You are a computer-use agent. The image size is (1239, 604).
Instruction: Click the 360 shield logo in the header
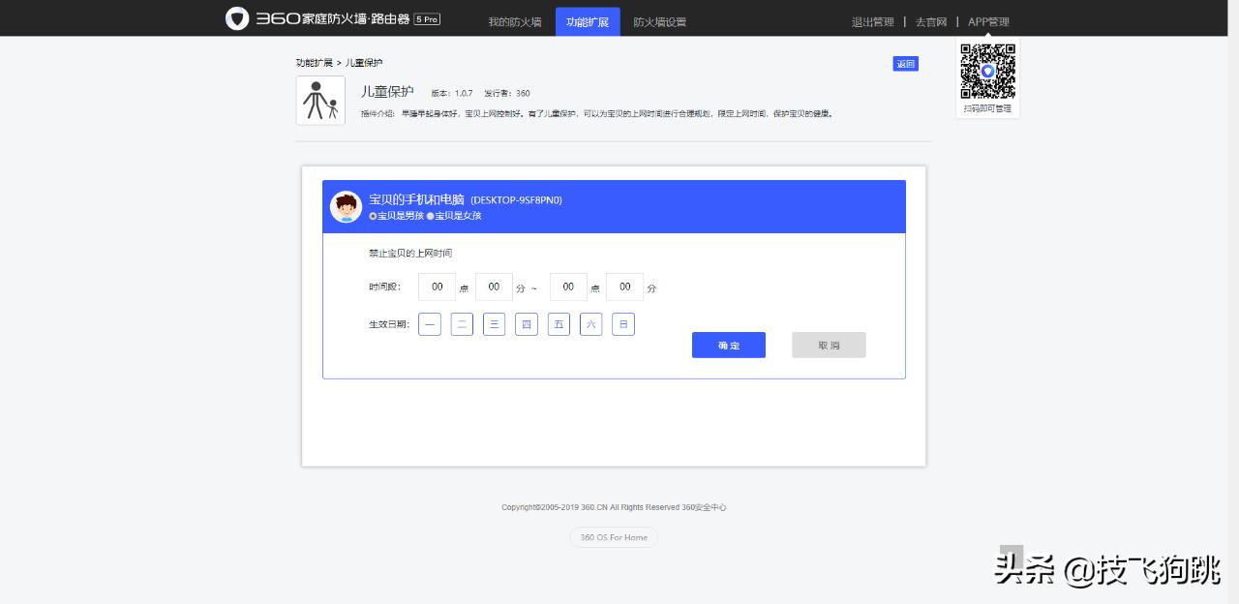[x=236, y=18]
